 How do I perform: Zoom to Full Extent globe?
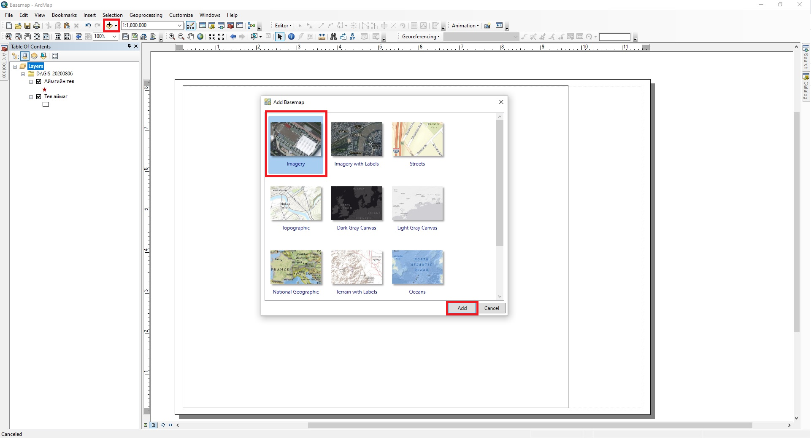(x=200, y=37)
